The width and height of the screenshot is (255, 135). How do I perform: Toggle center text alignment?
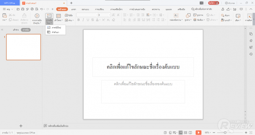(130, 20)
